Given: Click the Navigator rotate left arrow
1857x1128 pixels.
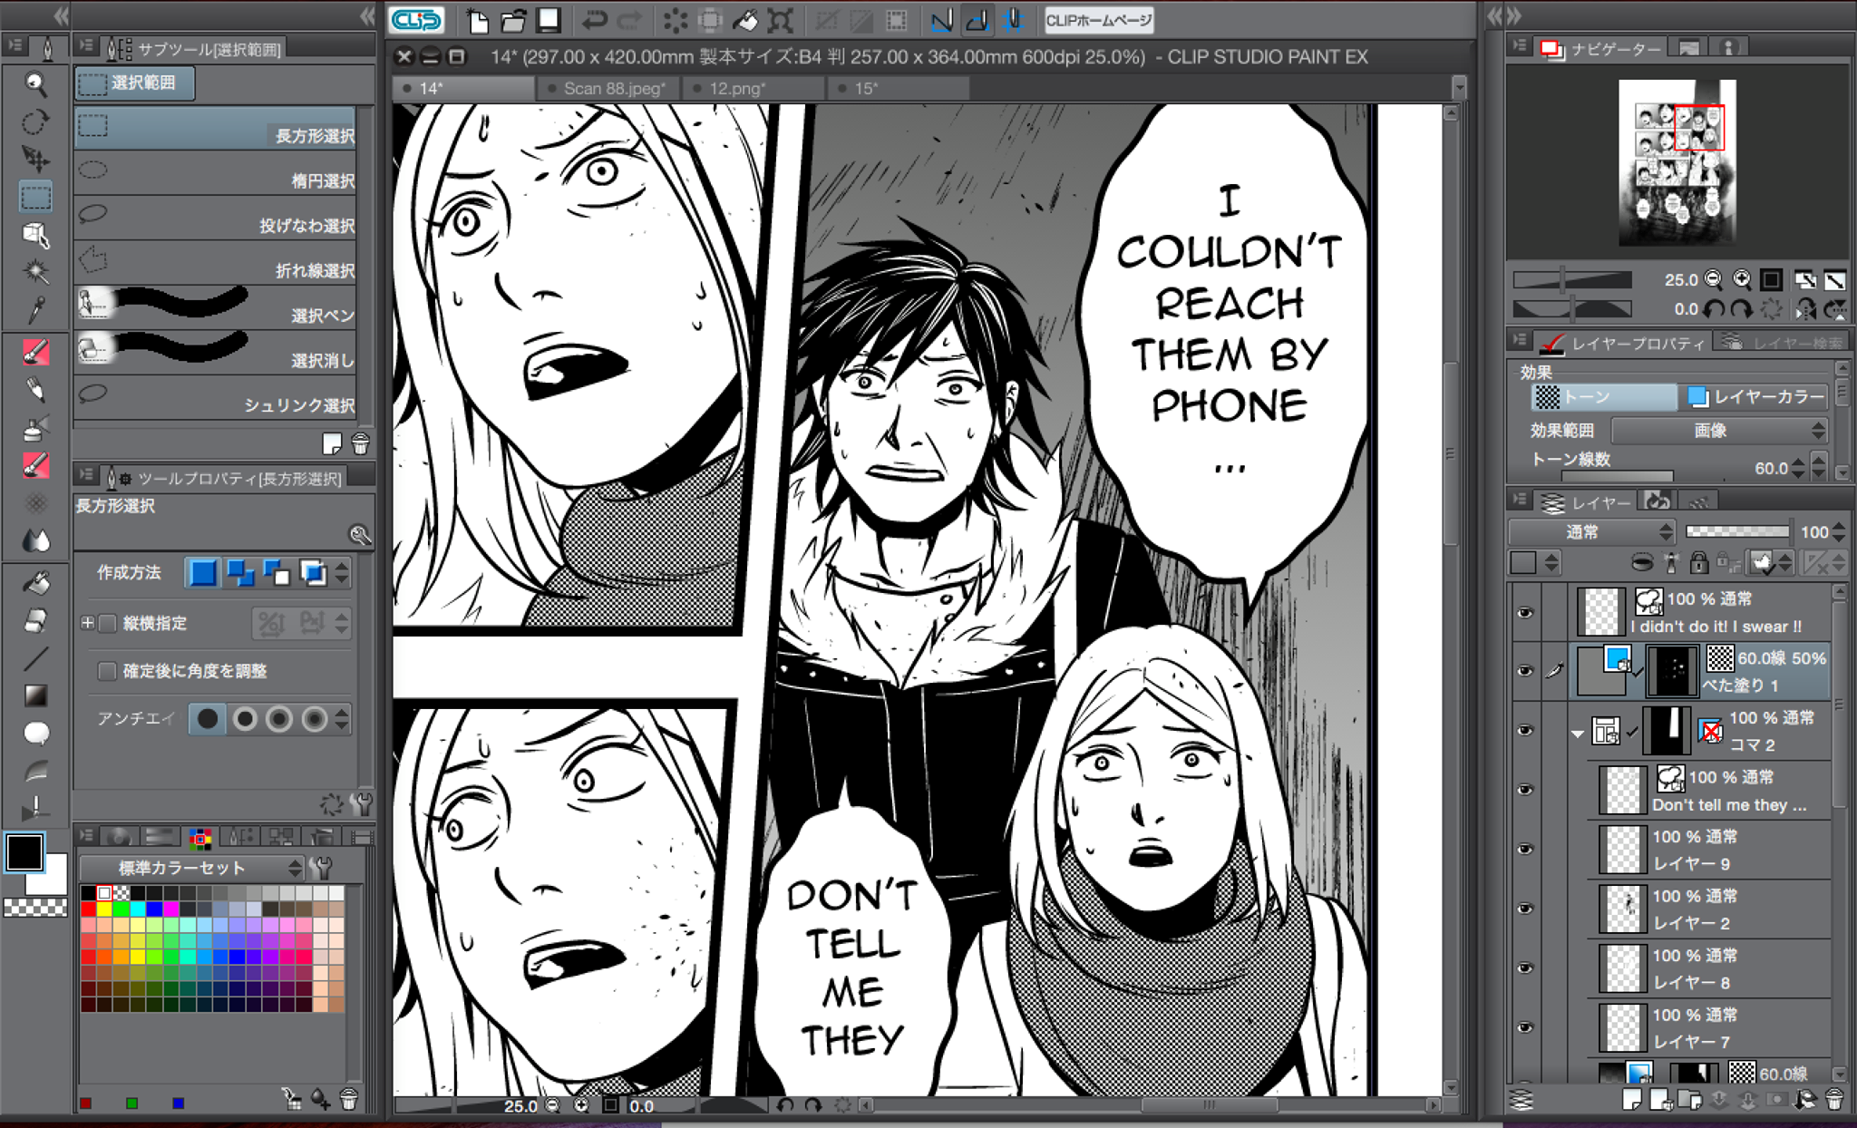Looking at the screenshot, I should 1713,309.
